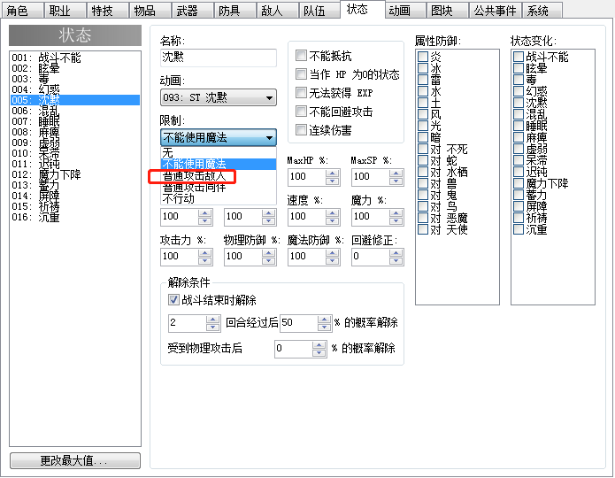Image resolution: width=615 pixels, height=478 pixels.
Task: Select state 002: 眩晕 in the list
Action: click(x=75, y=68)
